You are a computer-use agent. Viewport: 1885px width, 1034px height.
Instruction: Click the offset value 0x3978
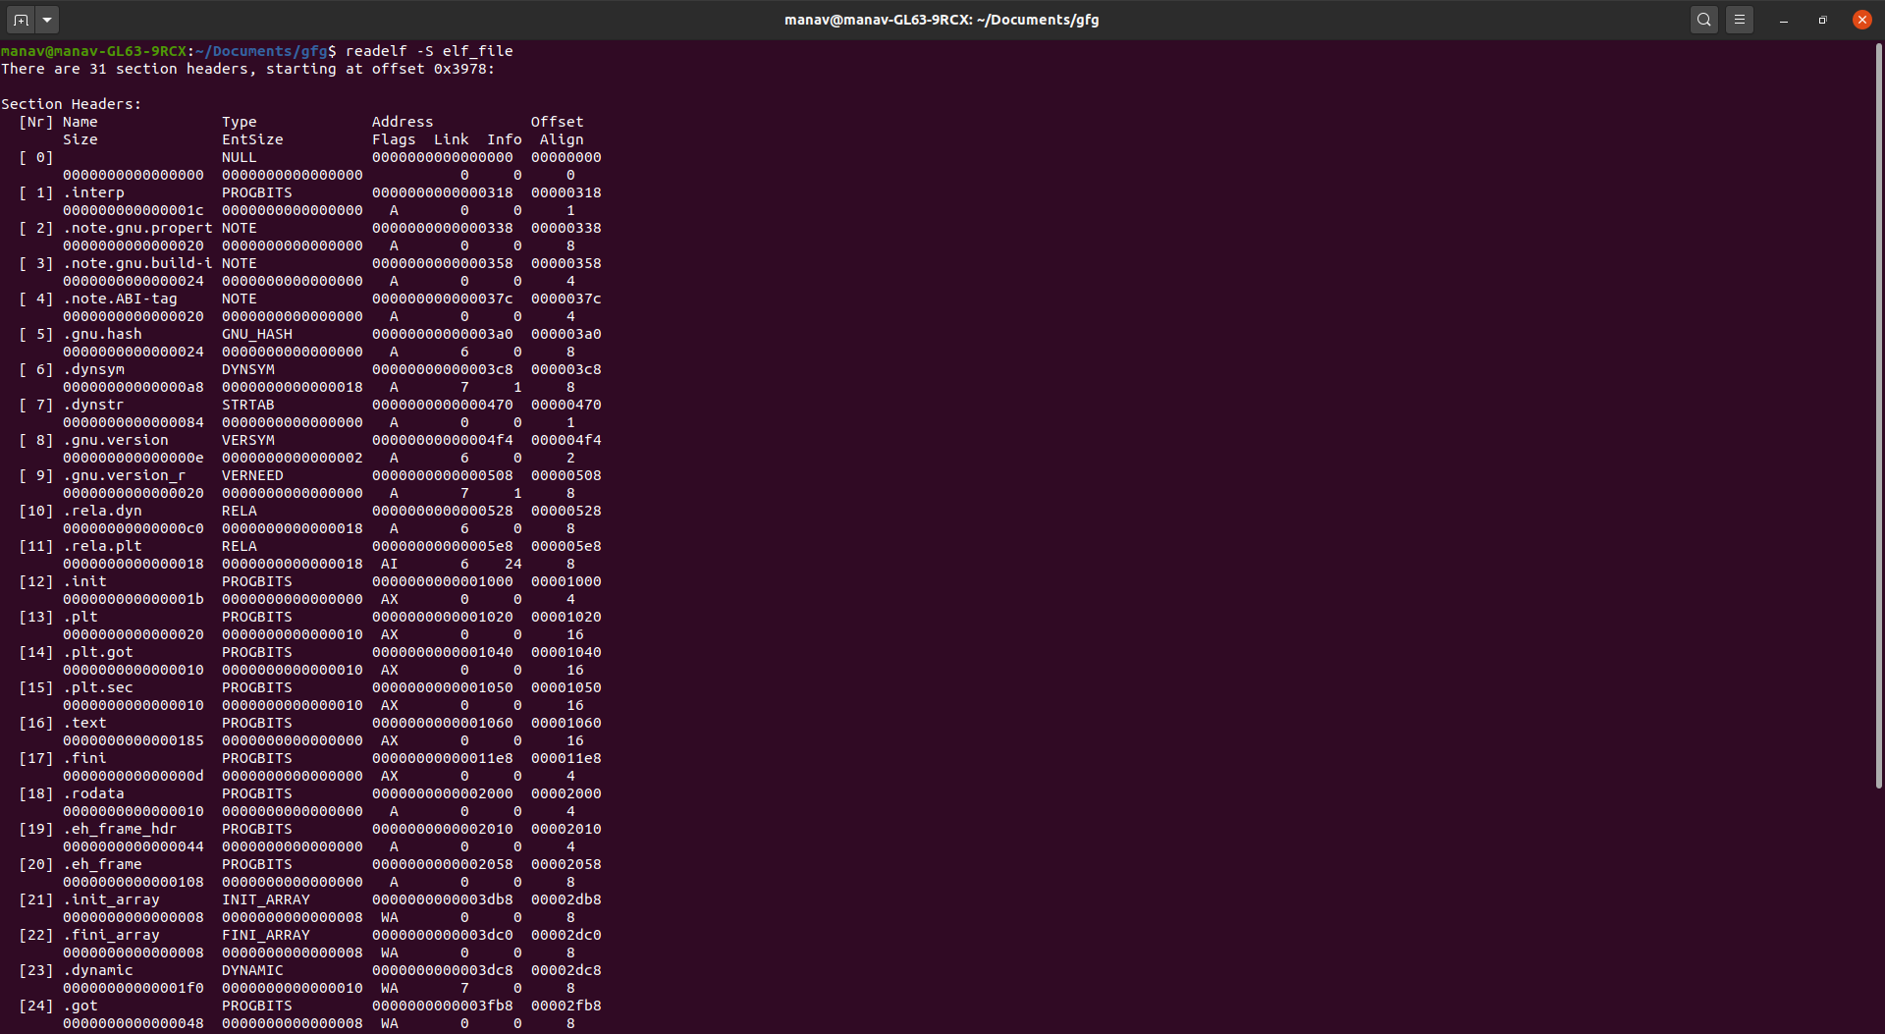pyautogui.click(x=459, y=69)
